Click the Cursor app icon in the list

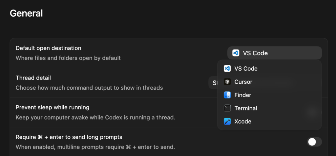[x=227, y=82]
